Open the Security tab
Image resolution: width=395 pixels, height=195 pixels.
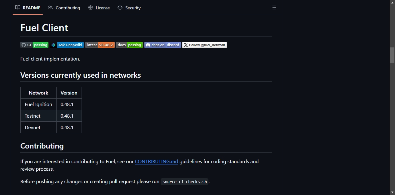coord(129,7)
